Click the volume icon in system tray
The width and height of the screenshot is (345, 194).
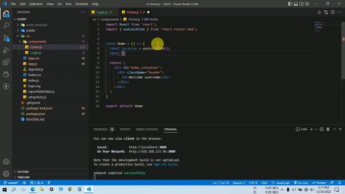[x=312, y=190]
